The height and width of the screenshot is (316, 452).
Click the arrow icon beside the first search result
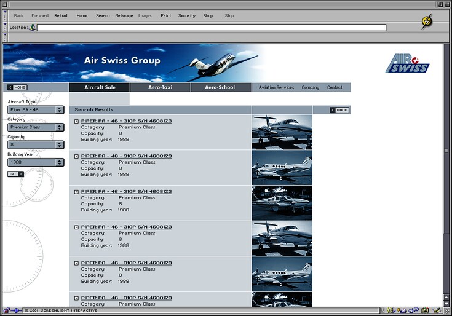pyautogui.click(x=76, y=121)
